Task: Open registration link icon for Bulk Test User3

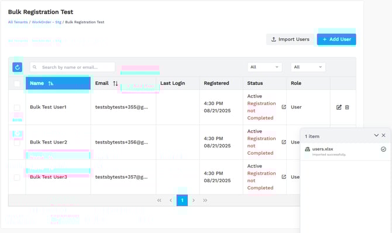Action: (284, 177)
